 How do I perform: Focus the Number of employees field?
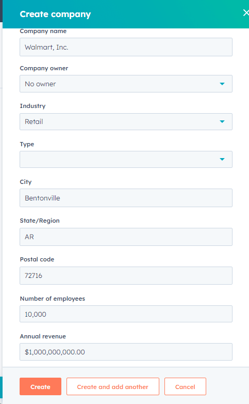126,314
